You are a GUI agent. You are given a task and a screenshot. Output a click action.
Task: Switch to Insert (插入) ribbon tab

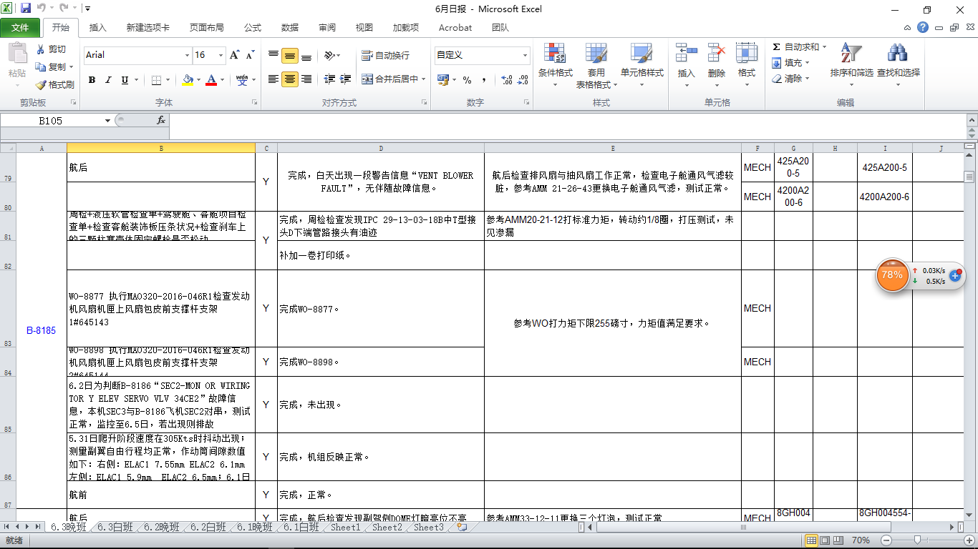click(97, 28)
